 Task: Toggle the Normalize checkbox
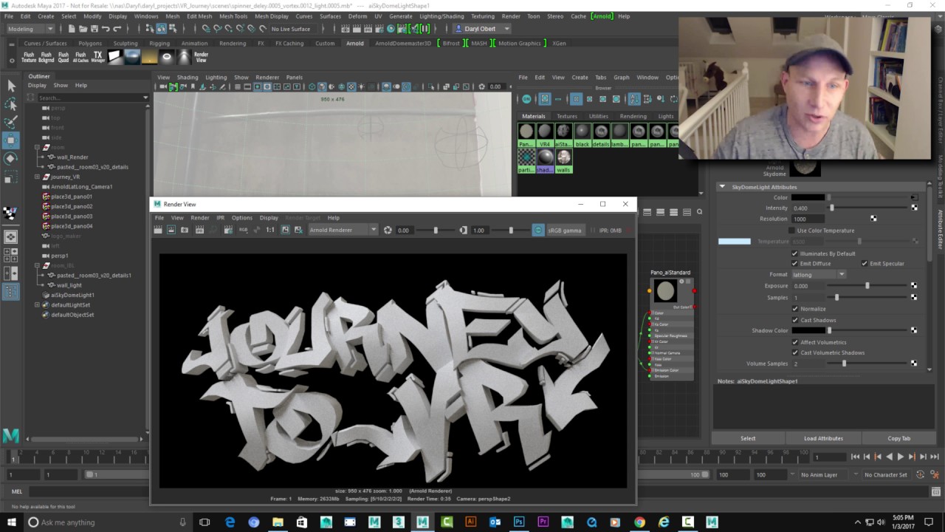[x=795, y=308]
